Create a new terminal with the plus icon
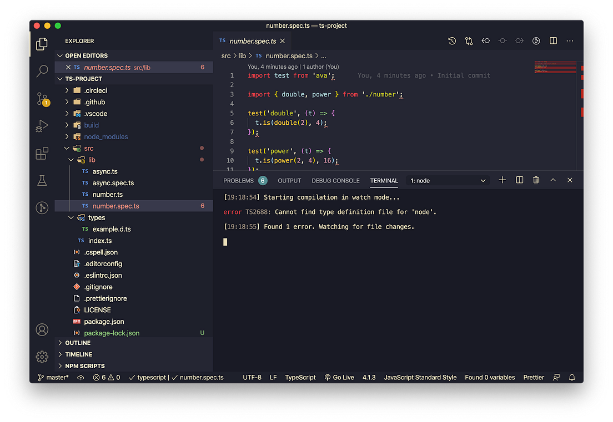The width and height of the screenshot is (613, 422). pos(502,180)
